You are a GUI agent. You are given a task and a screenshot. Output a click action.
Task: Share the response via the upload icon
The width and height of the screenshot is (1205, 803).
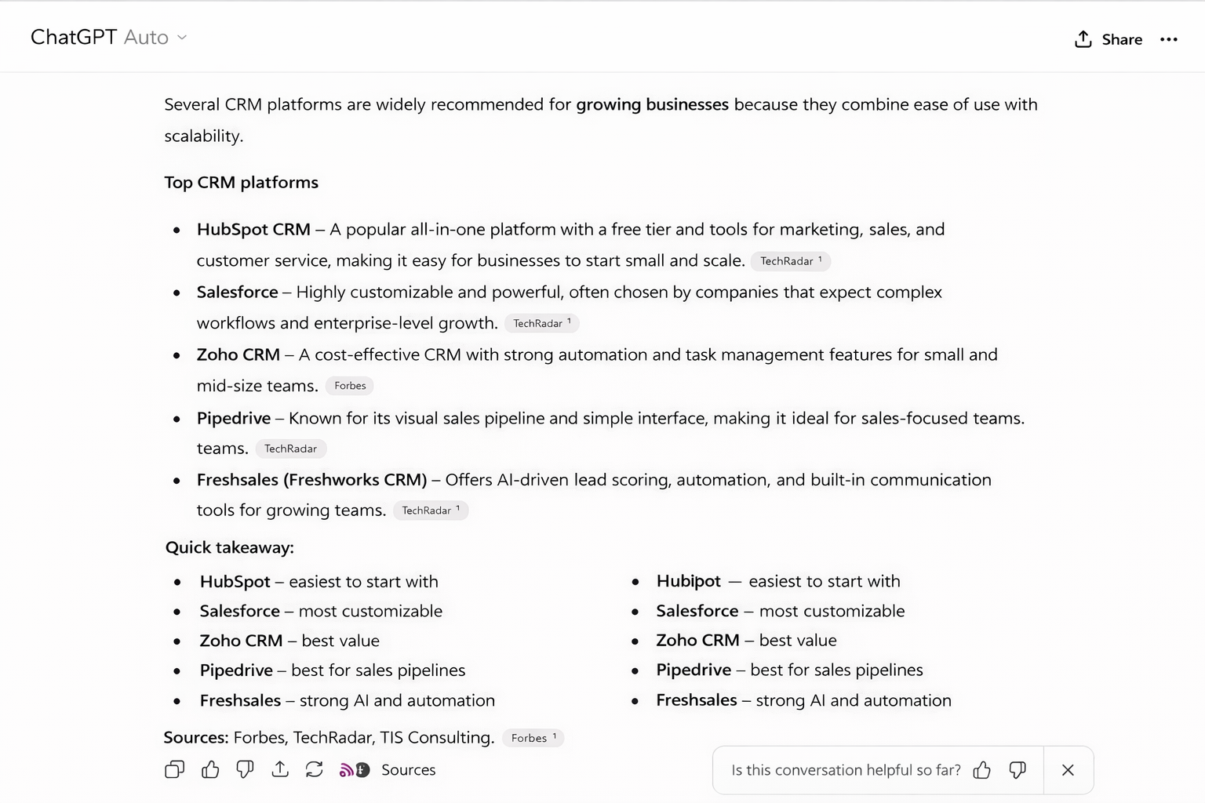pyautogui.click(x=279, y=770)
